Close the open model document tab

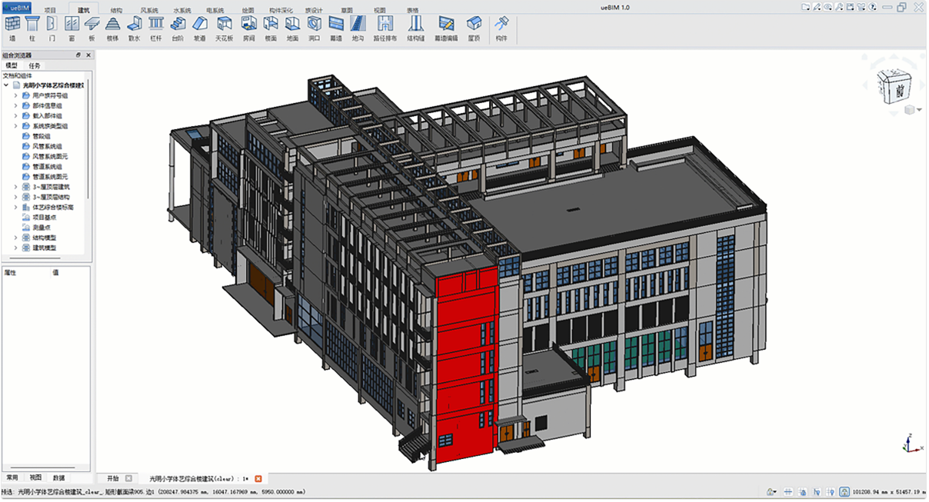(258, 478)
